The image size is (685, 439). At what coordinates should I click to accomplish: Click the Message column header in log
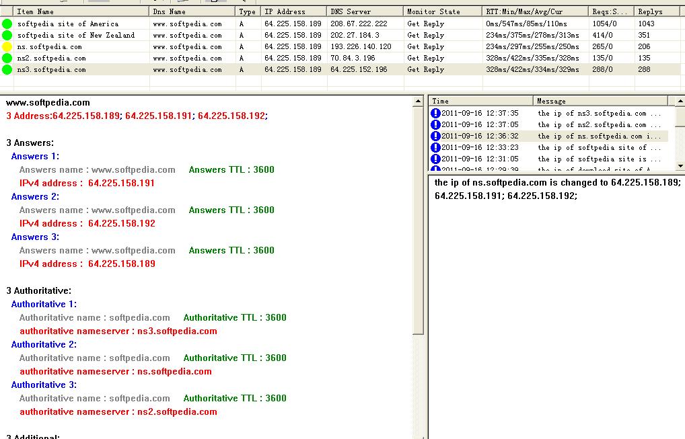coord(600,101)
